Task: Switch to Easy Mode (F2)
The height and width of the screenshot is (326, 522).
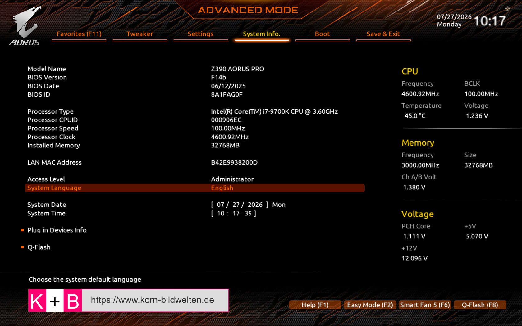Action: 370,305
